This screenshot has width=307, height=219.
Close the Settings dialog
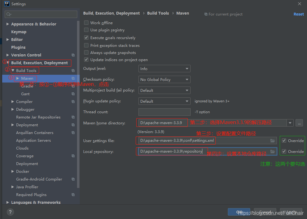299,4
